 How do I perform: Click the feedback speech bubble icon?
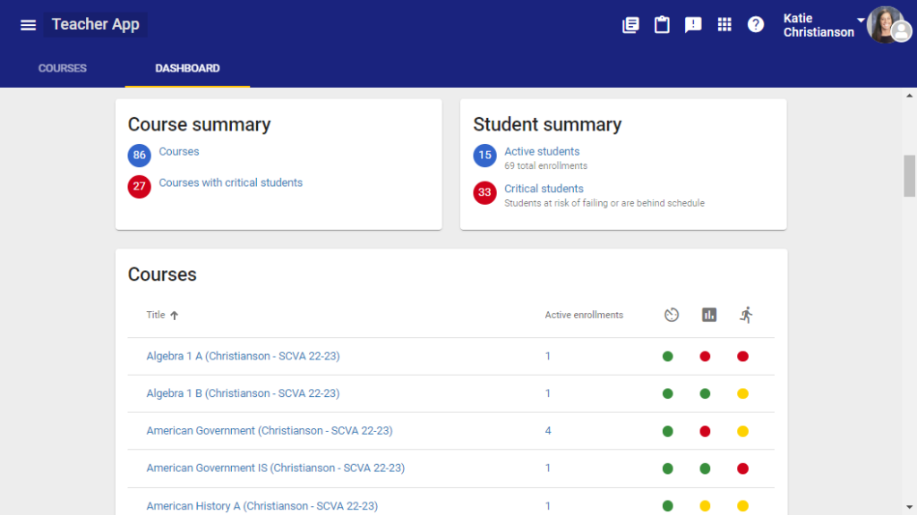(693, 25)
